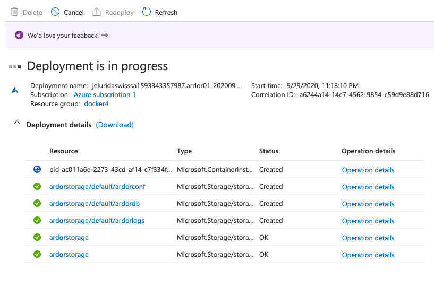
Task: Click green check icon for ardordb row
Action: (x=37, y=203)
